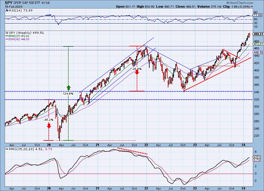Click the PMO 3.73 signal tag on right axis
This screenshot has width=264, height=191.
[x=257, y=160]
